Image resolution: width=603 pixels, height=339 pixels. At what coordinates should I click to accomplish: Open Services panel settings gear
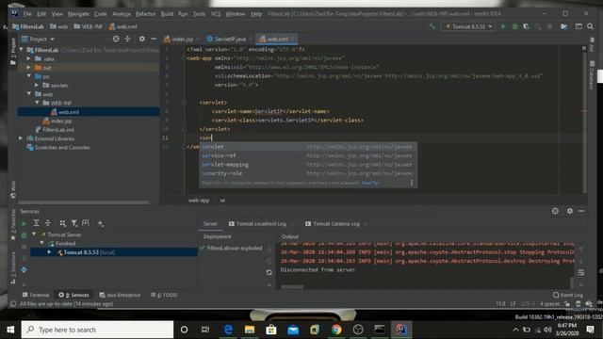coord(569,211)
